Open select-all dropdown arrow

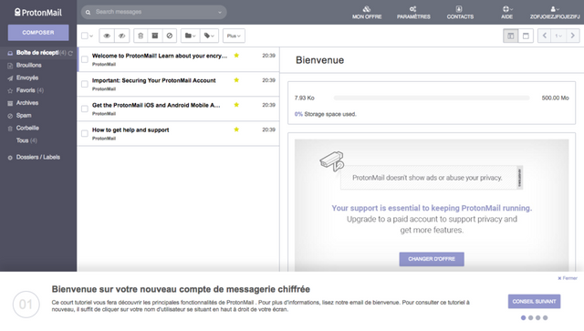pos(91,36)
